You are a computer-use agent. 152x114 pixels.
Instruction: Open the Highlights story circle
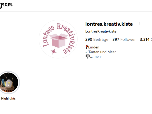point(9,83)
